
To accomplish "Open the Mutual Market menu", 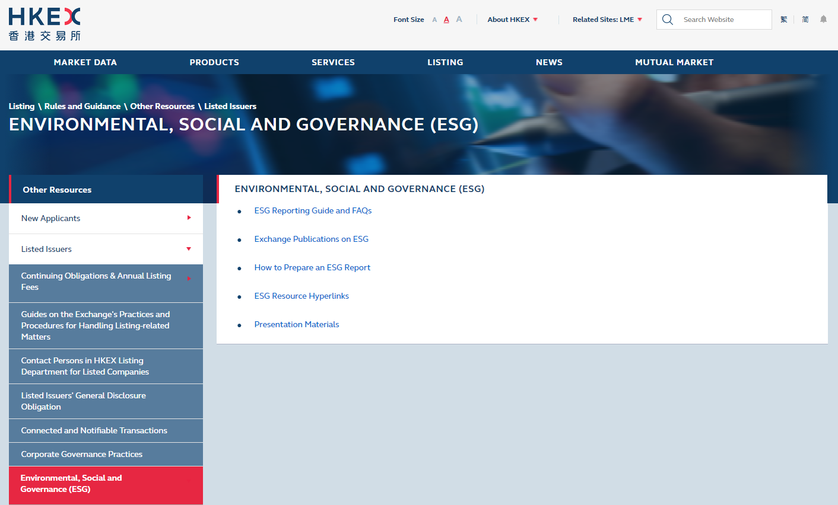I will pyautogui.click(x=674, y=62).
